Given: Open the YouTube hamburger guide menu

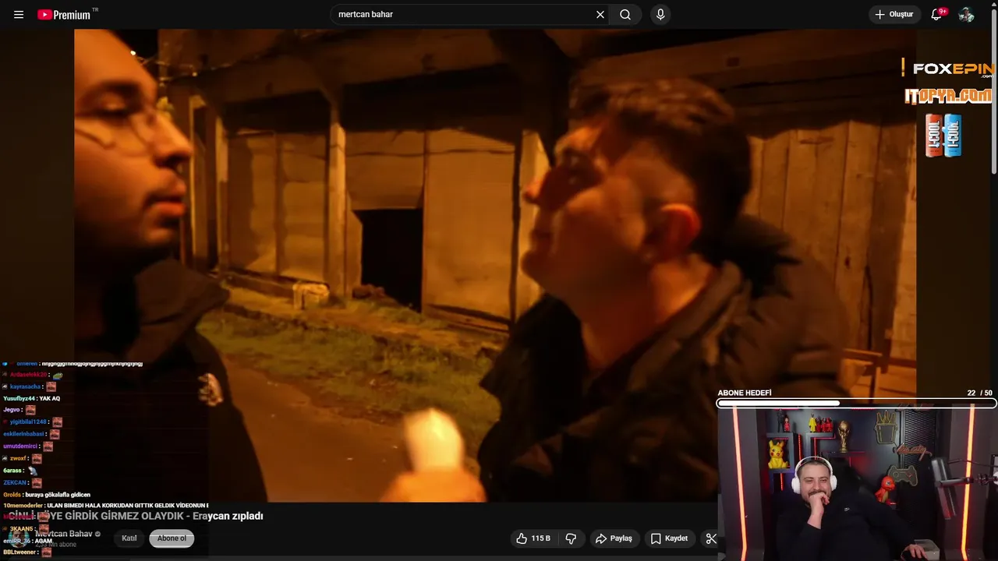Looking at the screenshot, I should click(19, 15).
